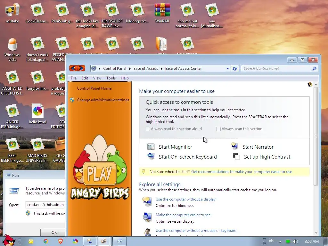Open Change administrative settings
Viewport: 328px width, 246px height.
click(x=103, y=100)
